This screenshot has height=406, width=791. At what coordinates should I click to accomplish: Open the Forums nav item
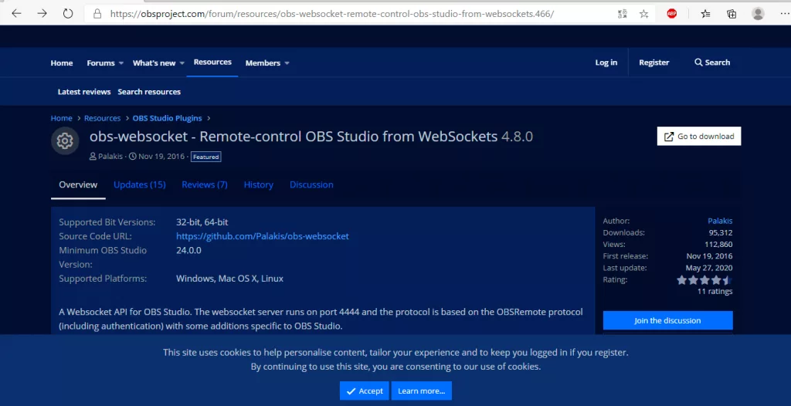100,63
